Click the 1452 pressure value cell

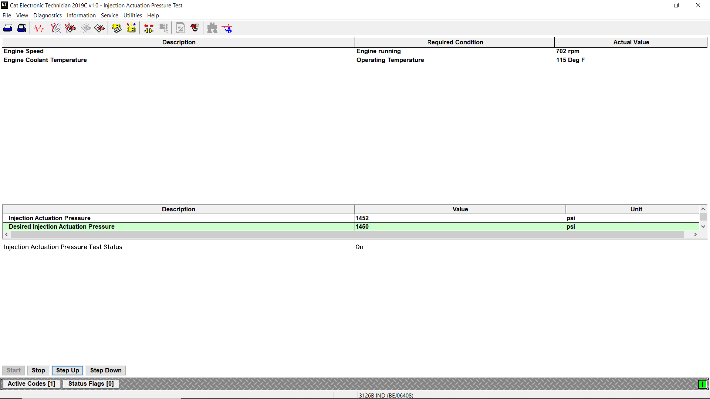460,218
